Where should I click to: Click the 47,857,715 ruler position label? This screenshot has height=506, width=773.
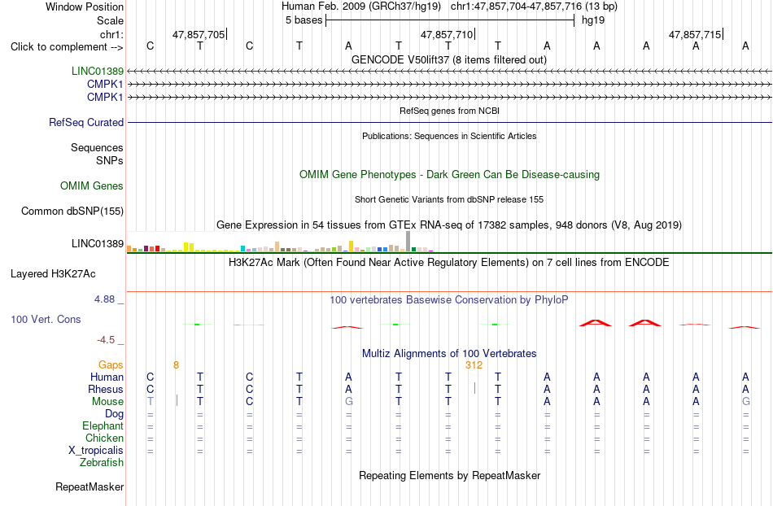(x=695, y=34)
